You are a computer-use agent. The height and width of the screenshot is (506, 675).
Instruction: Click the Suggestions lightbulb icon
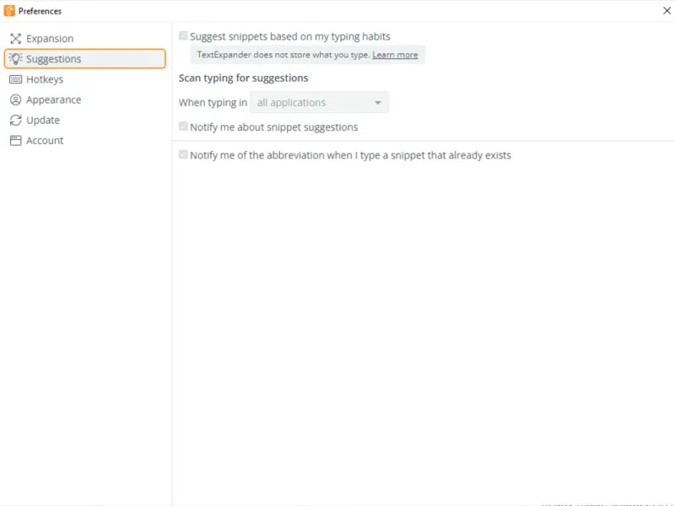[x=15, y=59]
